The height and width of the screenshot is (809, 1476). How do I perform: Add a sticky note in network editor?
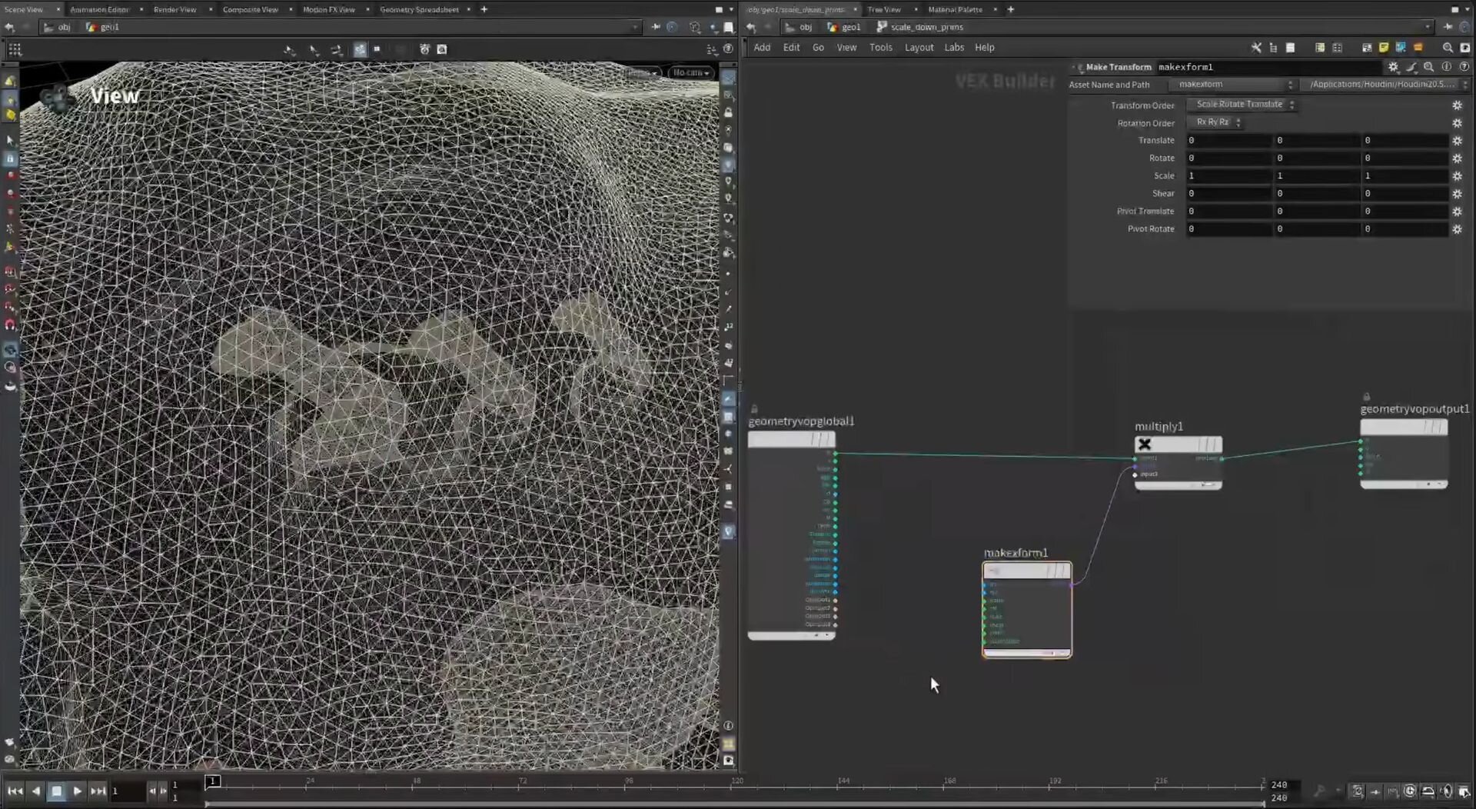pyautogui.click(x=1383, y=48)
